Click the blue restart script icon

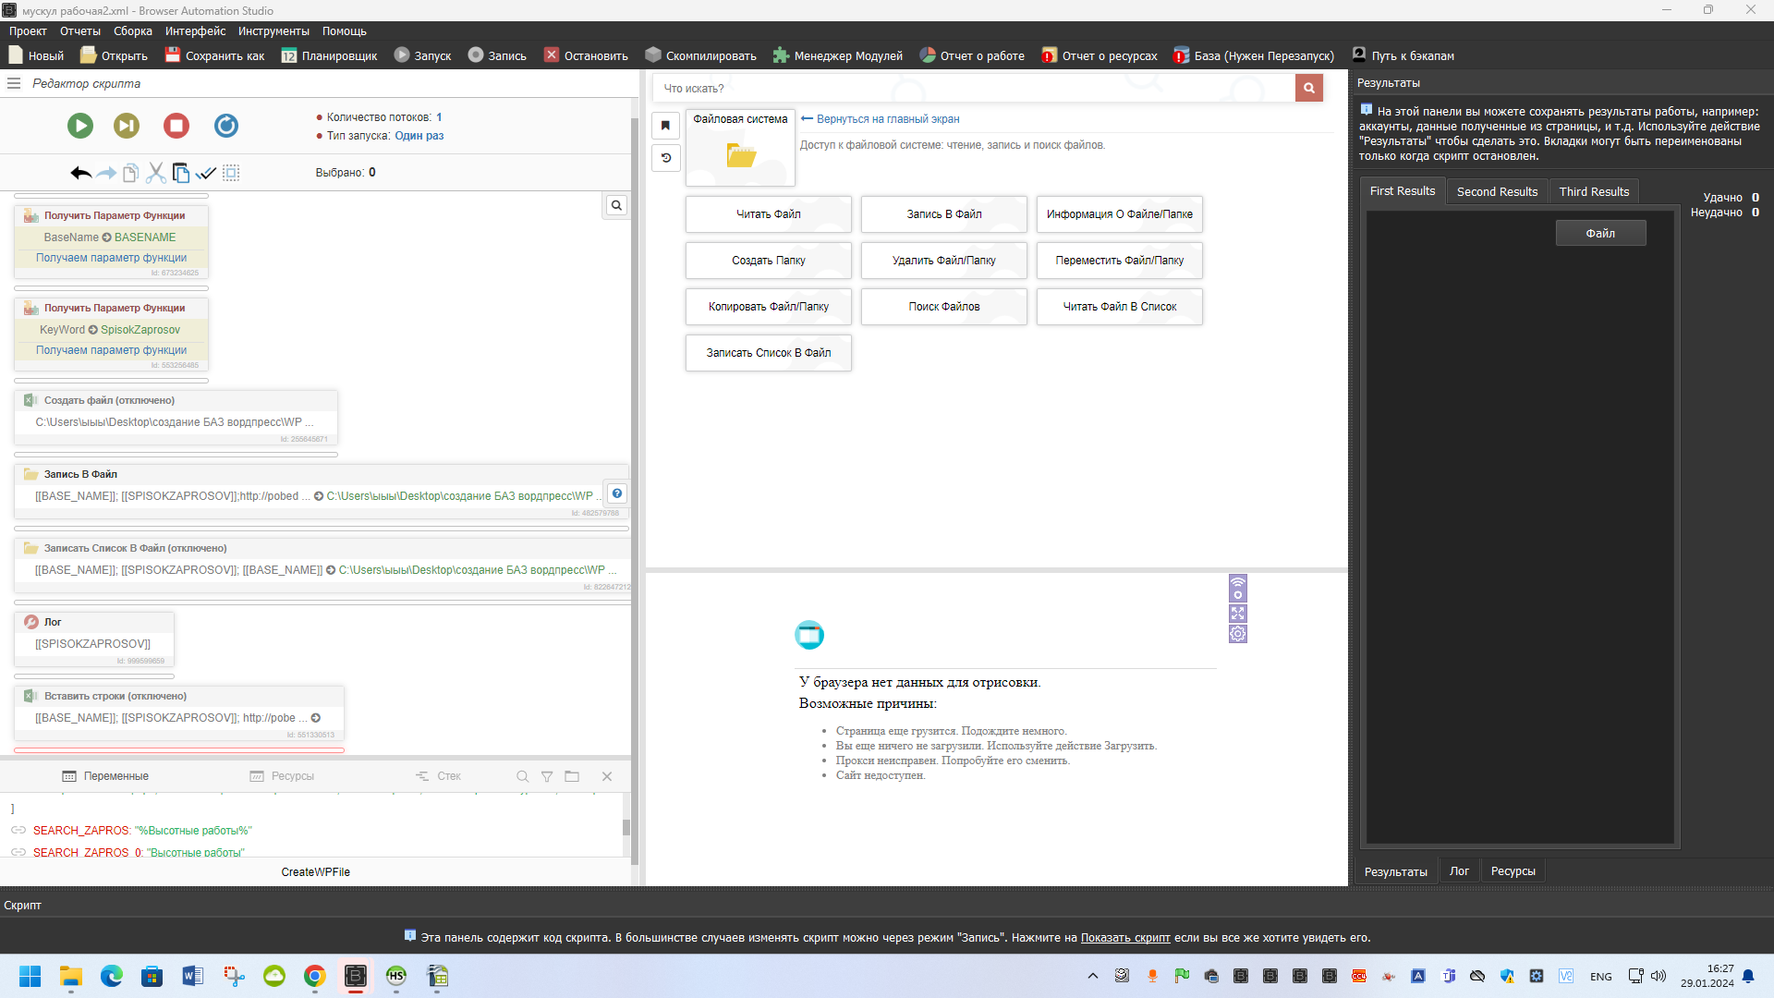click(226, 126)
